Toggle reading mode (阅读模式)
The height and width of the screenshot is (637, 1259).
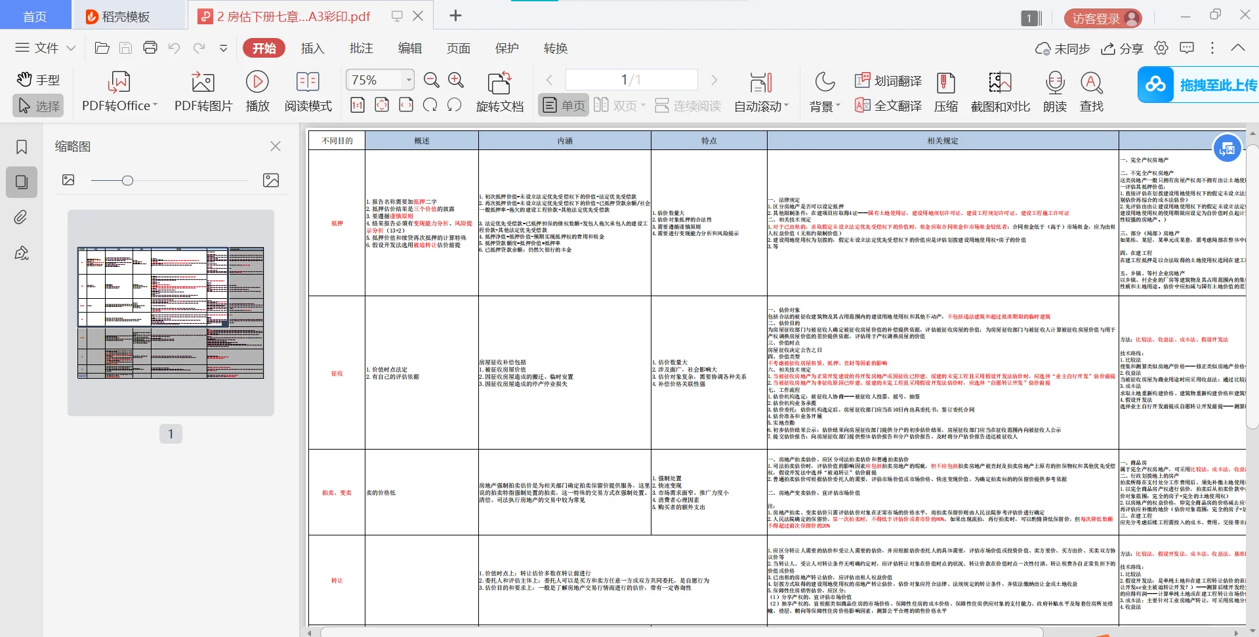click(x=308, y=92)
